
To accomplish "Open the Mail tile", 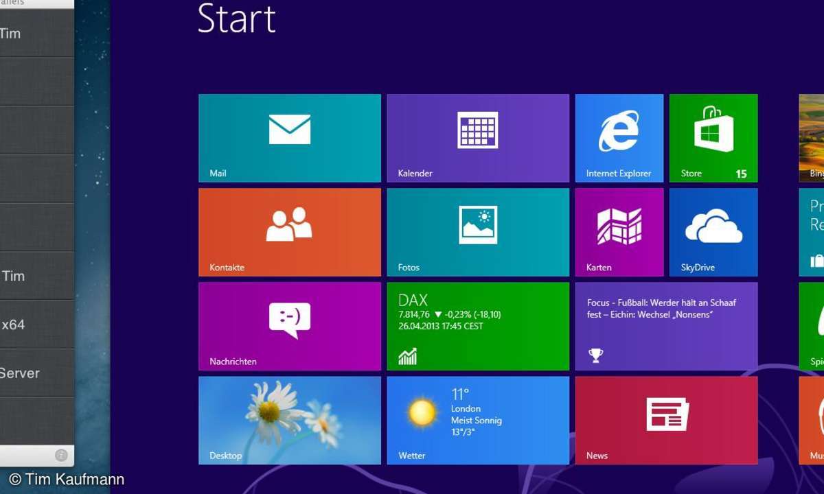I will [290, 138].
